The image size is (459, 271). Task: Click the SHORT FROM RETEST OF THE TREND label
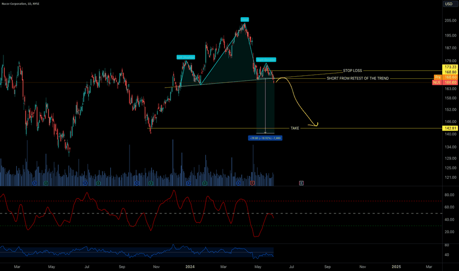358,78
